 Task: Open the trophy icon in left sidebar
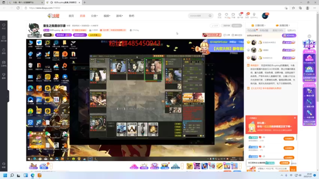[4, 75]
